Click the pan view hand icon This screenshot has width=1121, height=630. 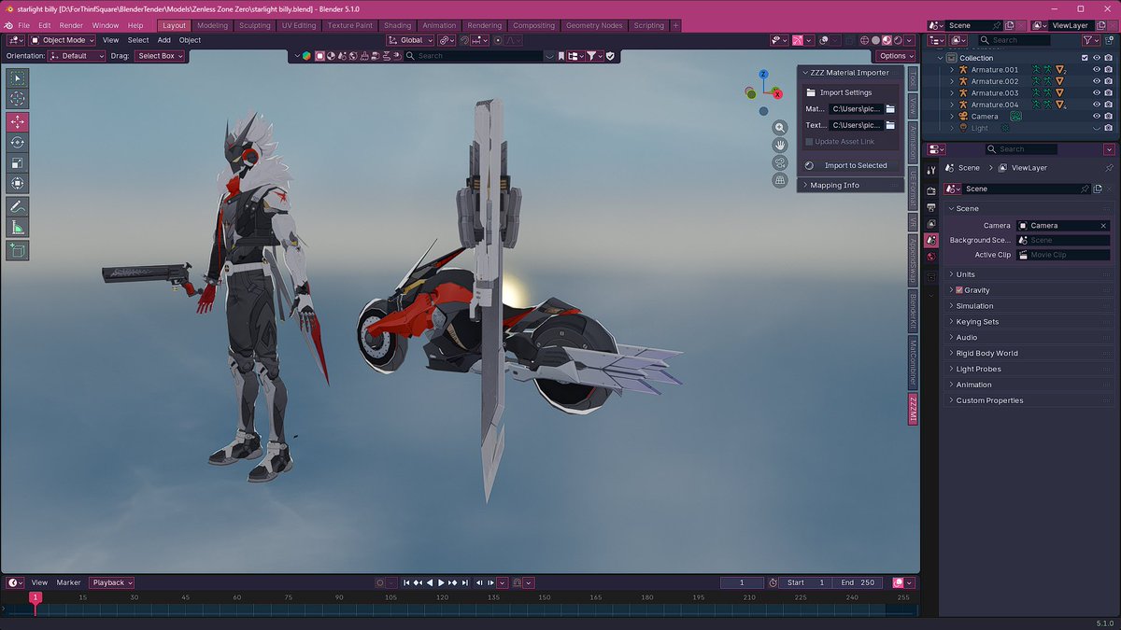click(780, 145)
